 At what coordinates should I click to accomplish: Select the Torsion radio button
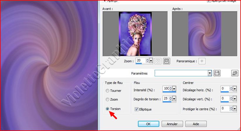tap(107, 109)
